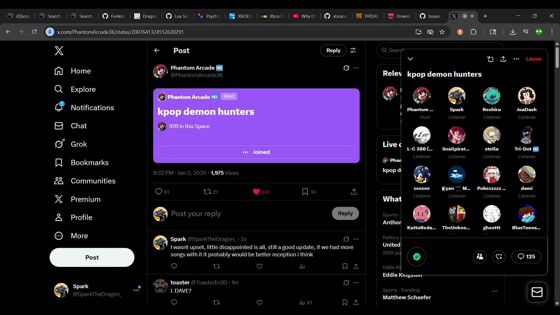Click the Post your reply field
The height and width of the screenshot is (315, 560).
click(249, 214)
